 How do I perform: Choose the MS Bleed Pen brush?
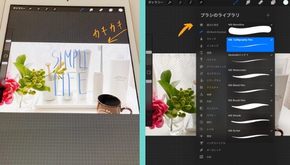point(250,90)
